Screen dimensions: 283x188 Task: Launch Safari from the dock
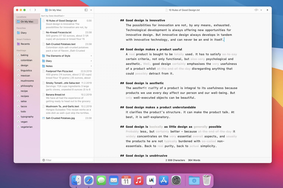89,180
